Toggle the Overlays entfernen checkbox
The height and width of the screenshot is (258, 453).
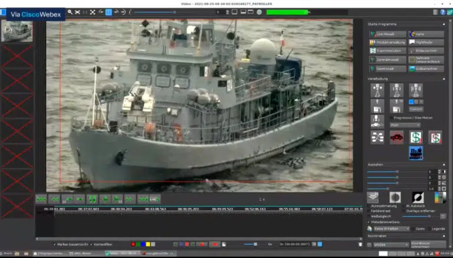[405, 211]
